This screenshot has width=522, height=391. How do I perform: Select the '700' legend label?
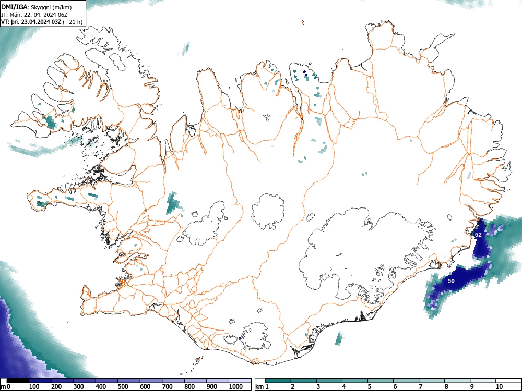pyautogui.click(x=168, y=387)
